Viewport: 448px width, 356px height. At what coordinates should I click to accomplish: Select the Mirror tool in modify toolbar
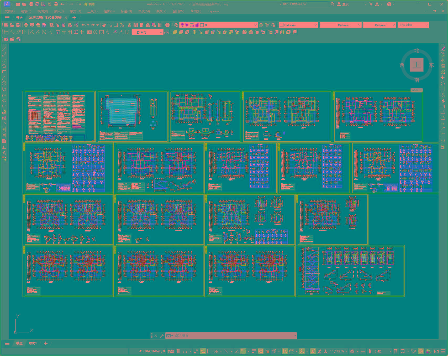tap(443, 60)
